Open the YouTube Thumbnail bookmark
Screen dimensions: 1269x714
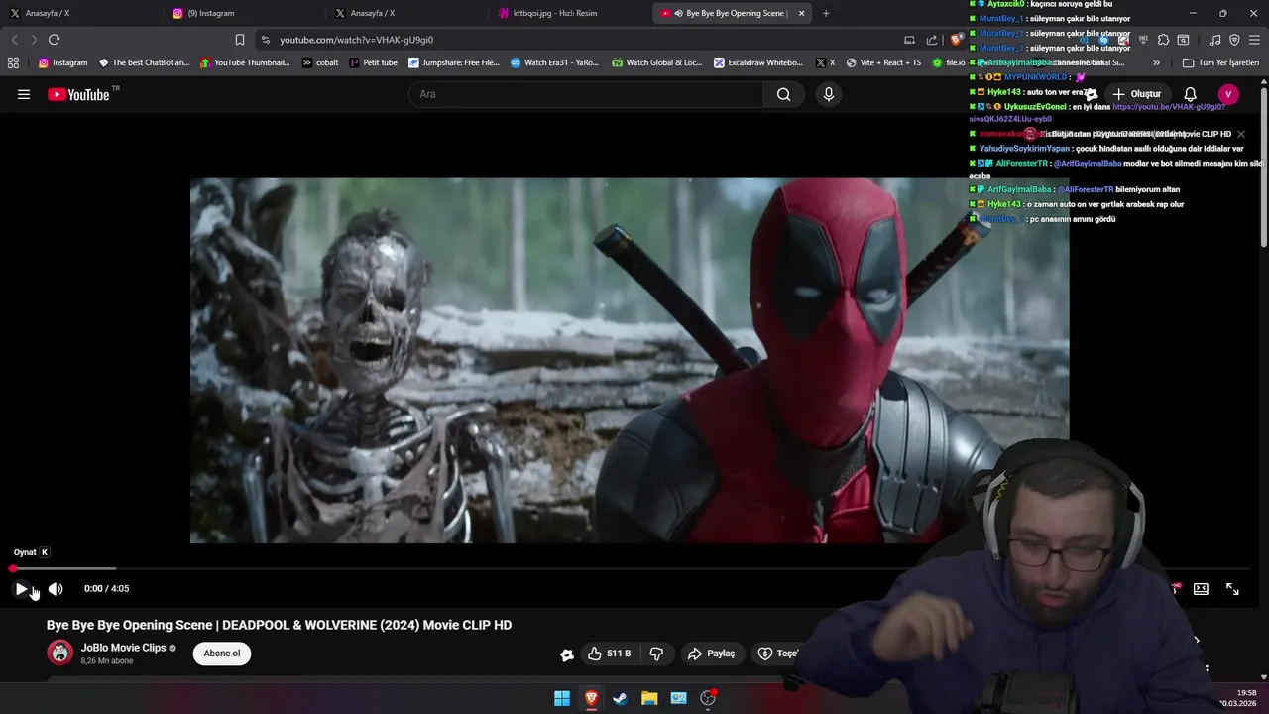coord(245,62)
